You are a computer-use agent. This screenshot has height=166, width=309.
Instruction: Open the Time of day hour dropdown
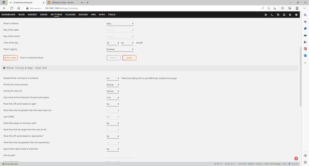113,43
